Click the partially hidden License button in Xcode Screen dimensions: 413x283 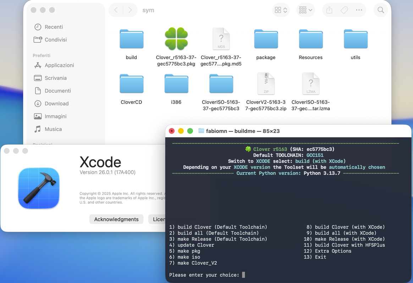tap(157, 219)
